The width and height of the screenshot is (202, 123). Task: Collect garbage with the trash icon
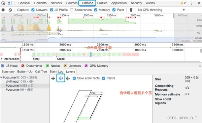coord(131,10)
